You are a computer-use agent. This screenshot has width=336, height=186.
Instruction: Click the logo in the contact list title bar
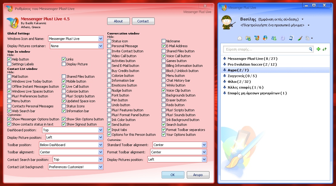224,8
